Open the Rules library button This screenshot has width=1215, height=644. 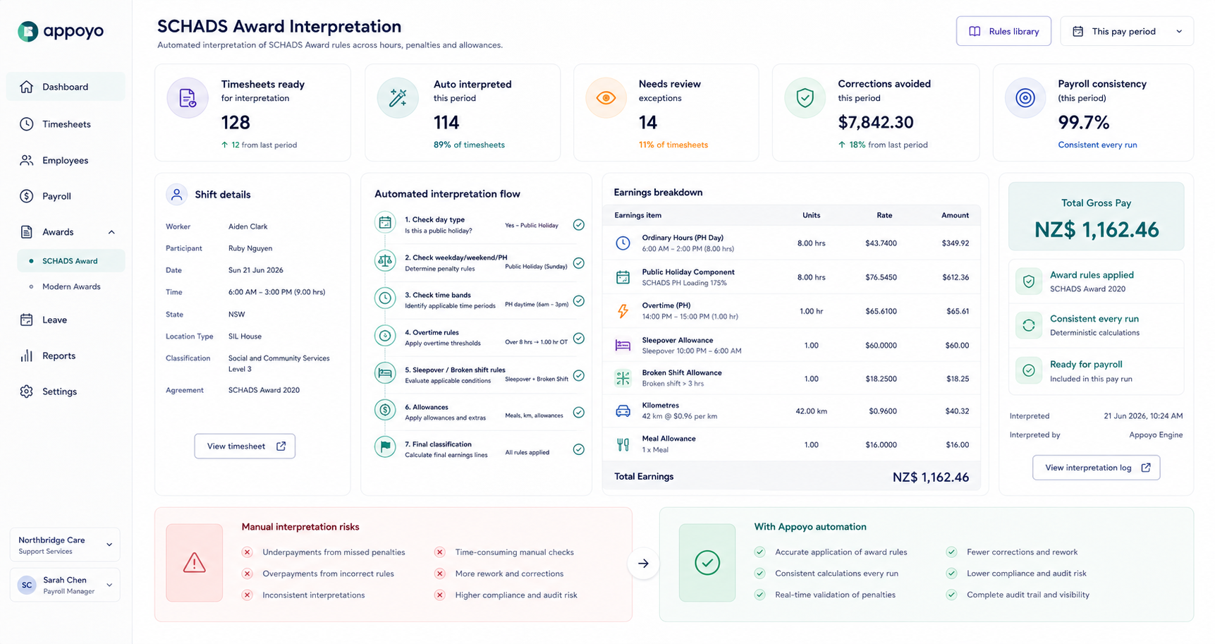point(1003,31)
